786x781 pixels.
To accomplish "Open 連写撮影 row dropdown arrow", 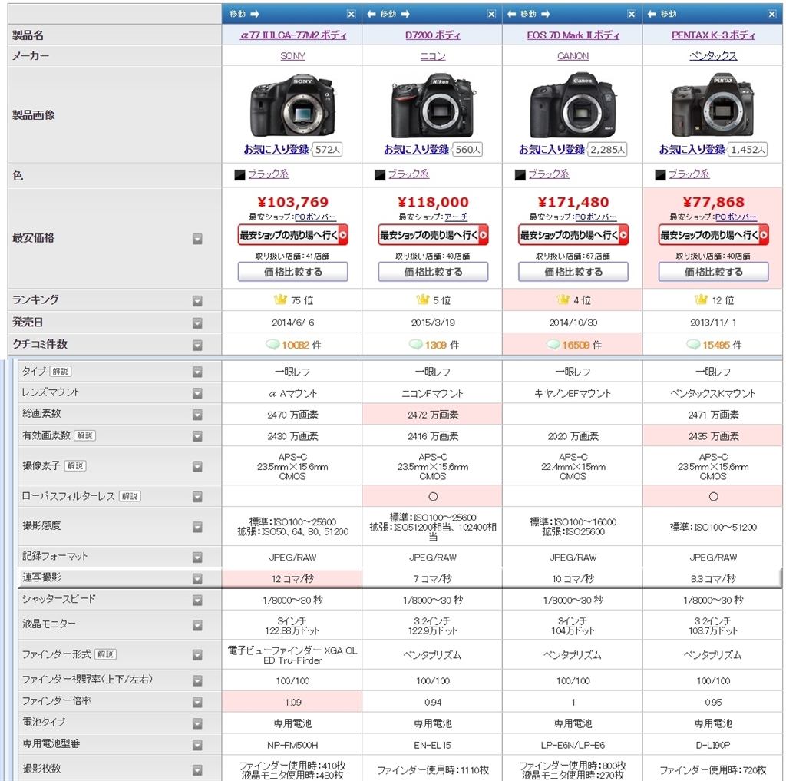I will [x=197, y=578].
